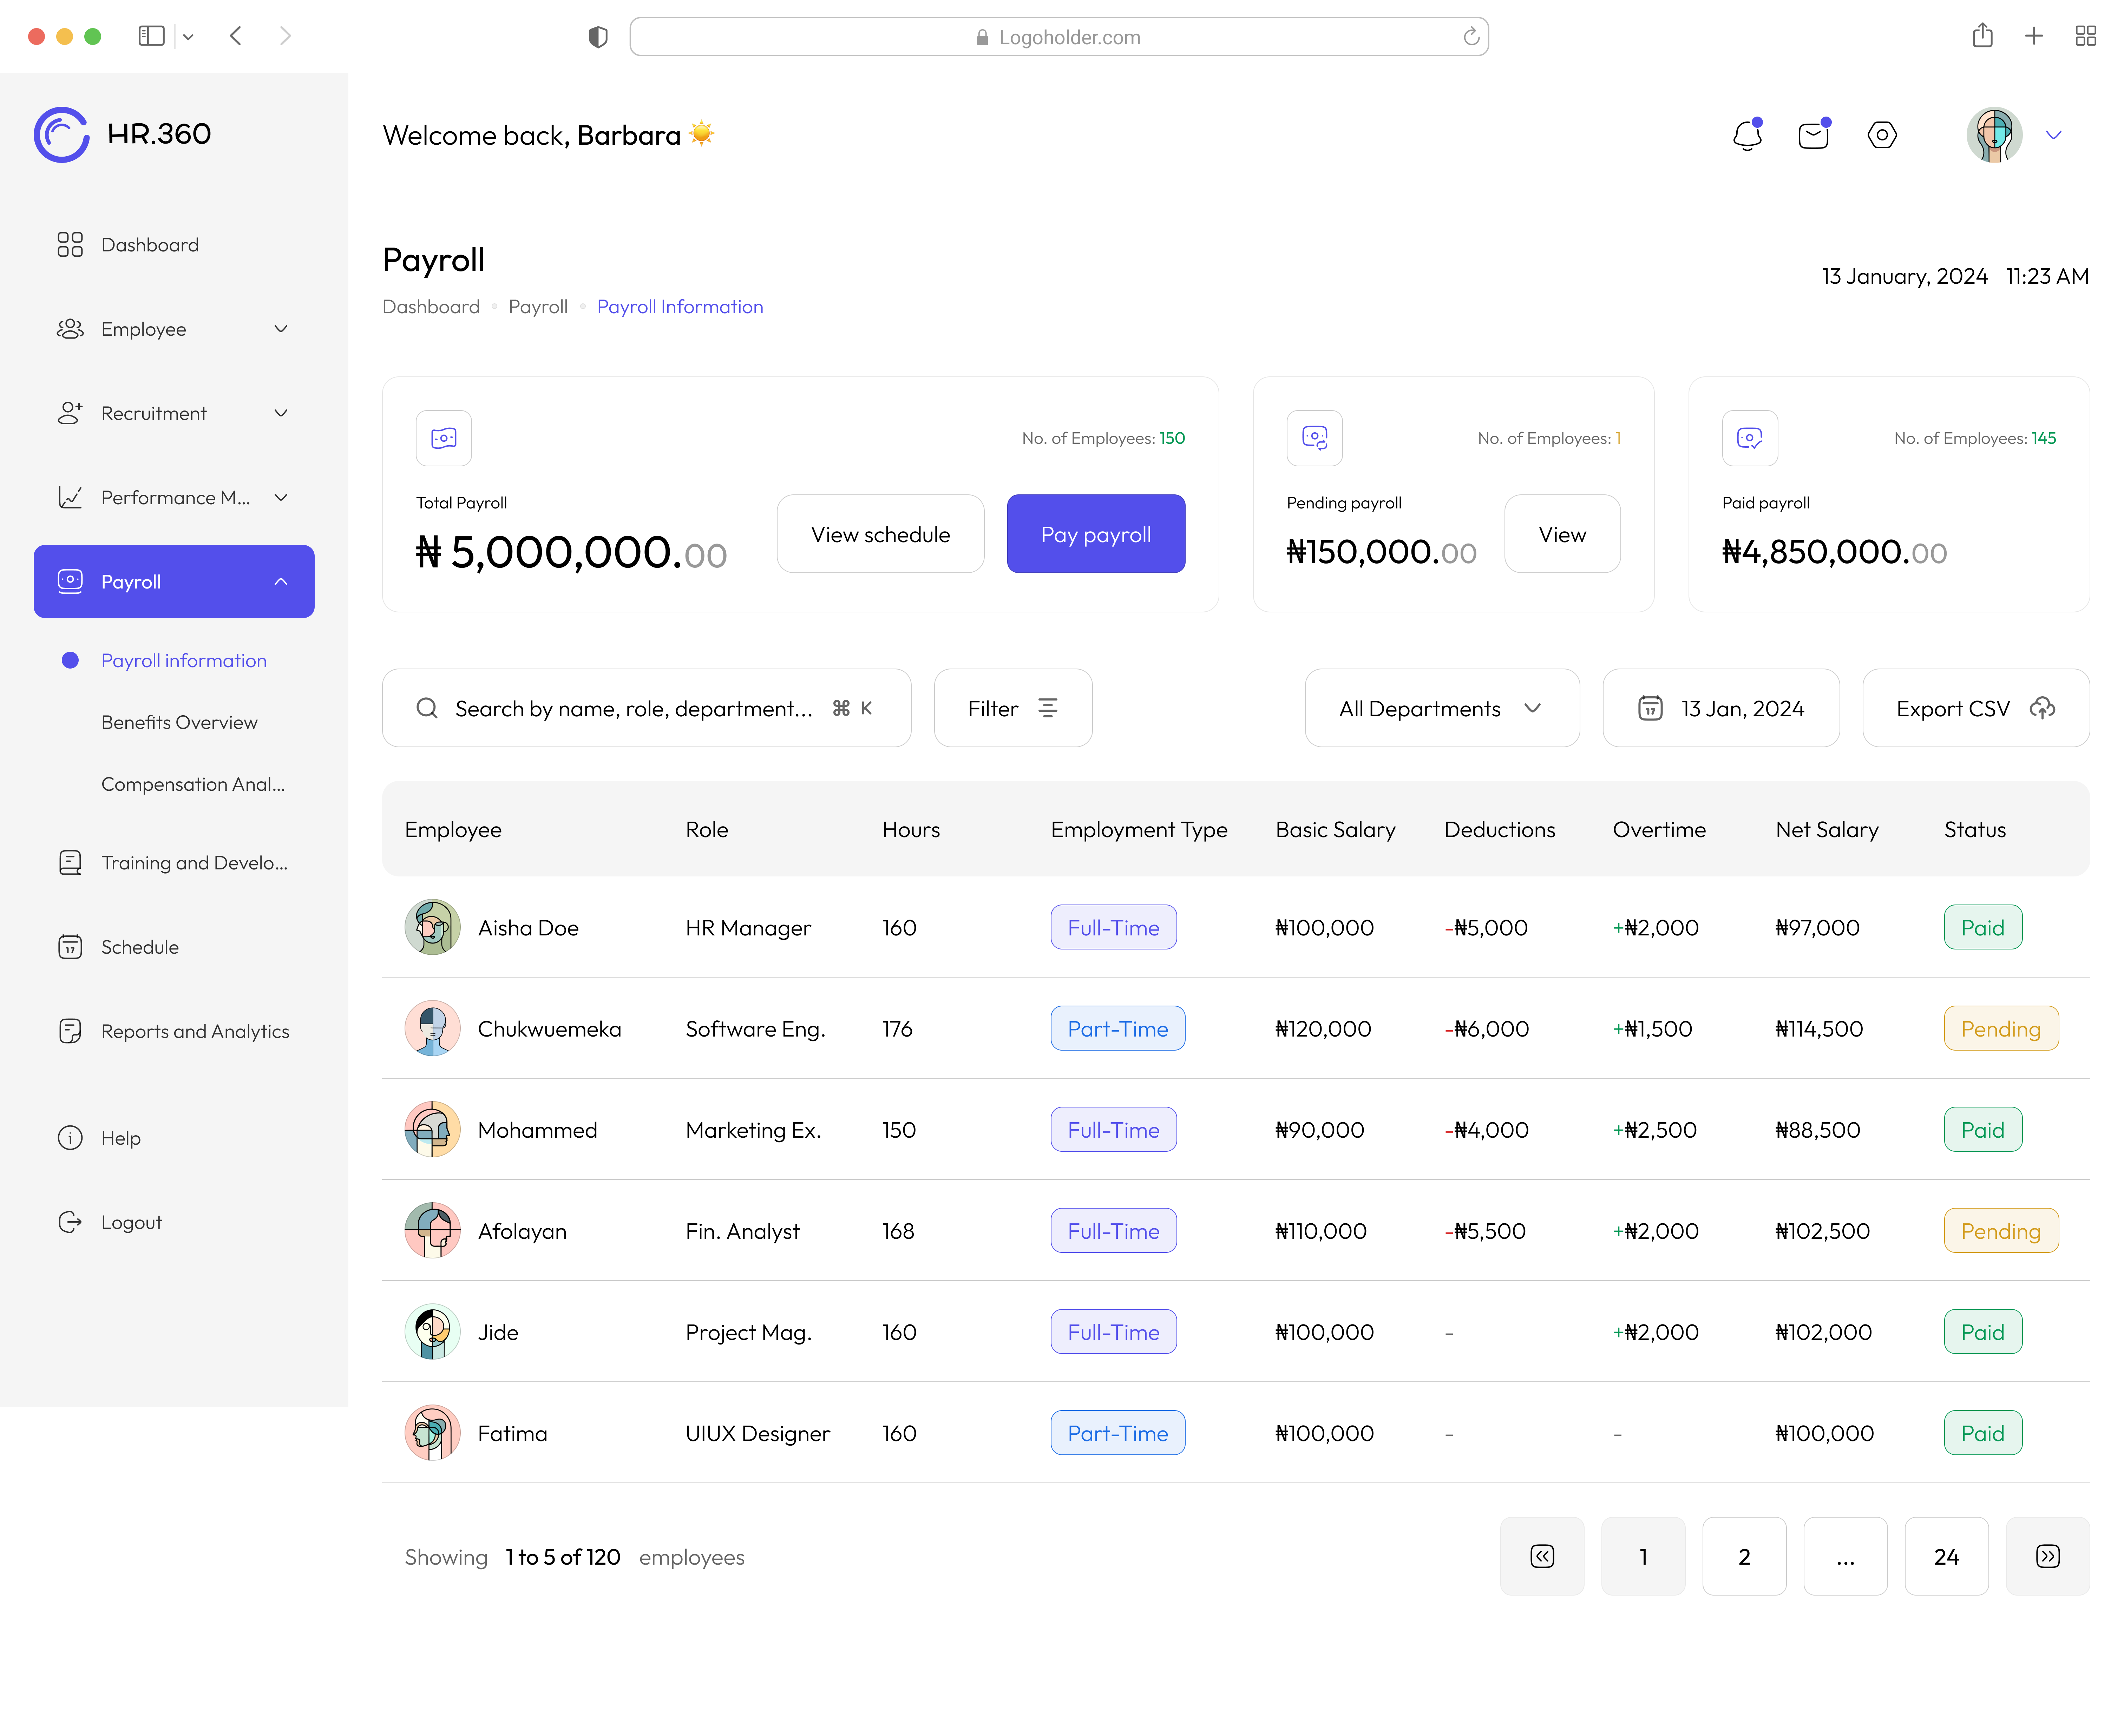
Task: Expand the Employee submenu chevron
Action: point(281,329)
